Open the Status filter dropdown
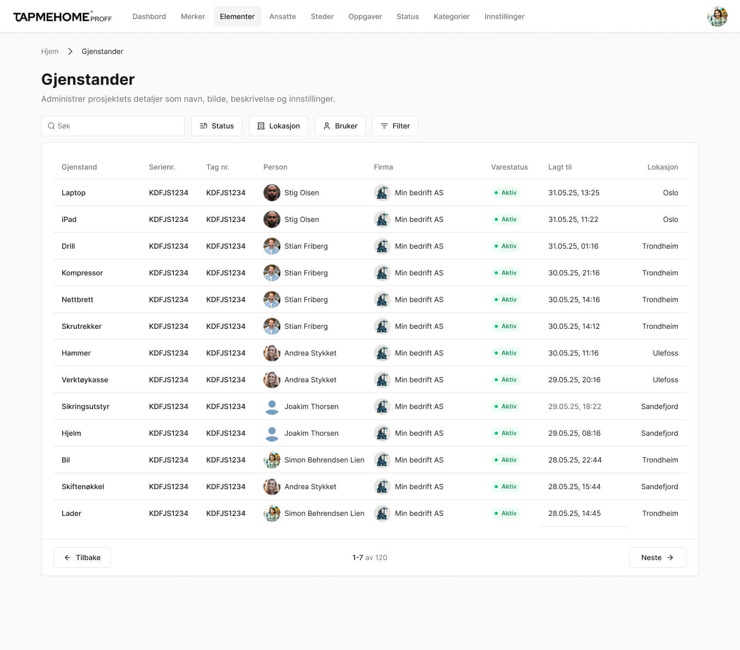740x650 pixels. [x=216, y=126]
